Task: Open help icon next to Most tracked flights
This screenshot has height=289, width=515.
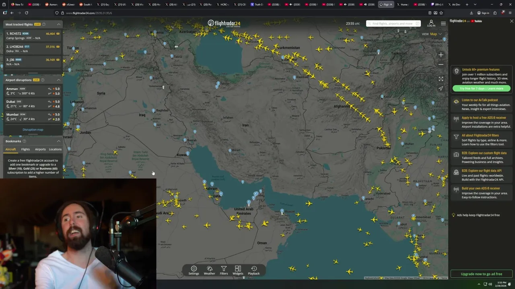Action: [x=44, y=24]
